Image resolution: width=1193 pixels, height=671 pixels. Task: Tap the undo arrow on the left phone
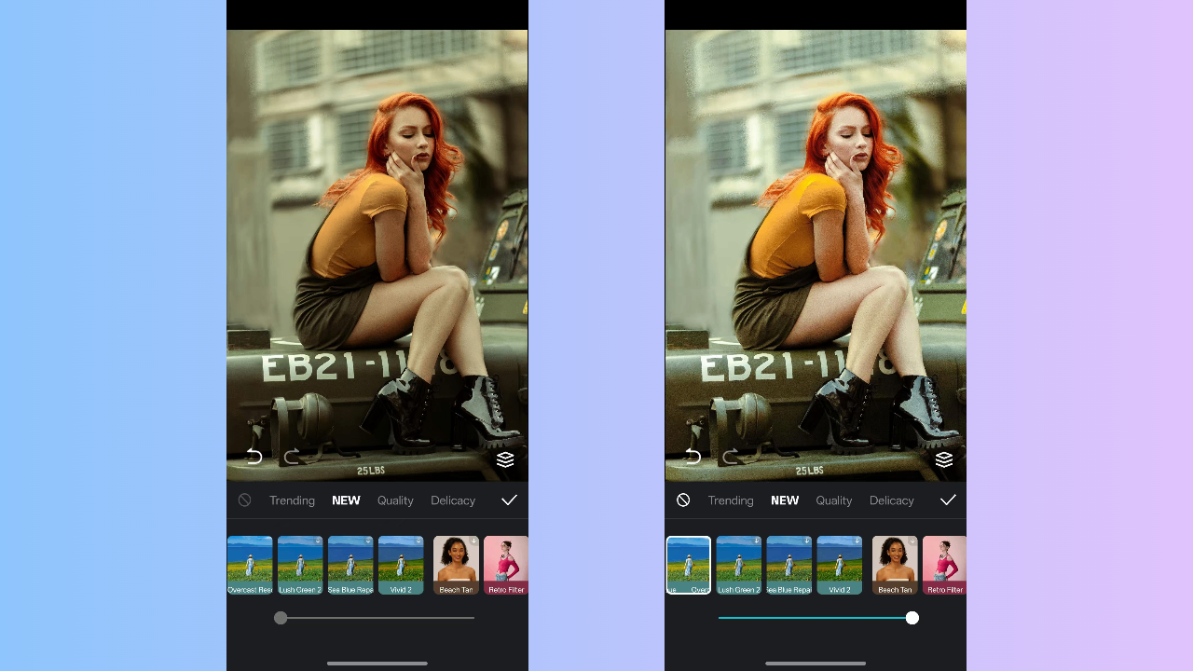coord(254,456)
